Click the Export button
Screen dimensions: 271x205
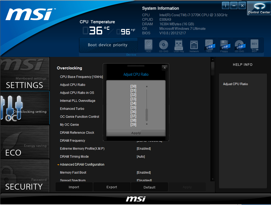click(112, 187)
